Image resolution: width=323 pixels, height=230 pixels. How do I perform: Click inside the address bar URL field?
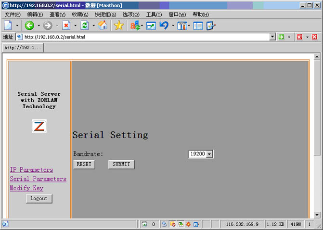[144, 37]
